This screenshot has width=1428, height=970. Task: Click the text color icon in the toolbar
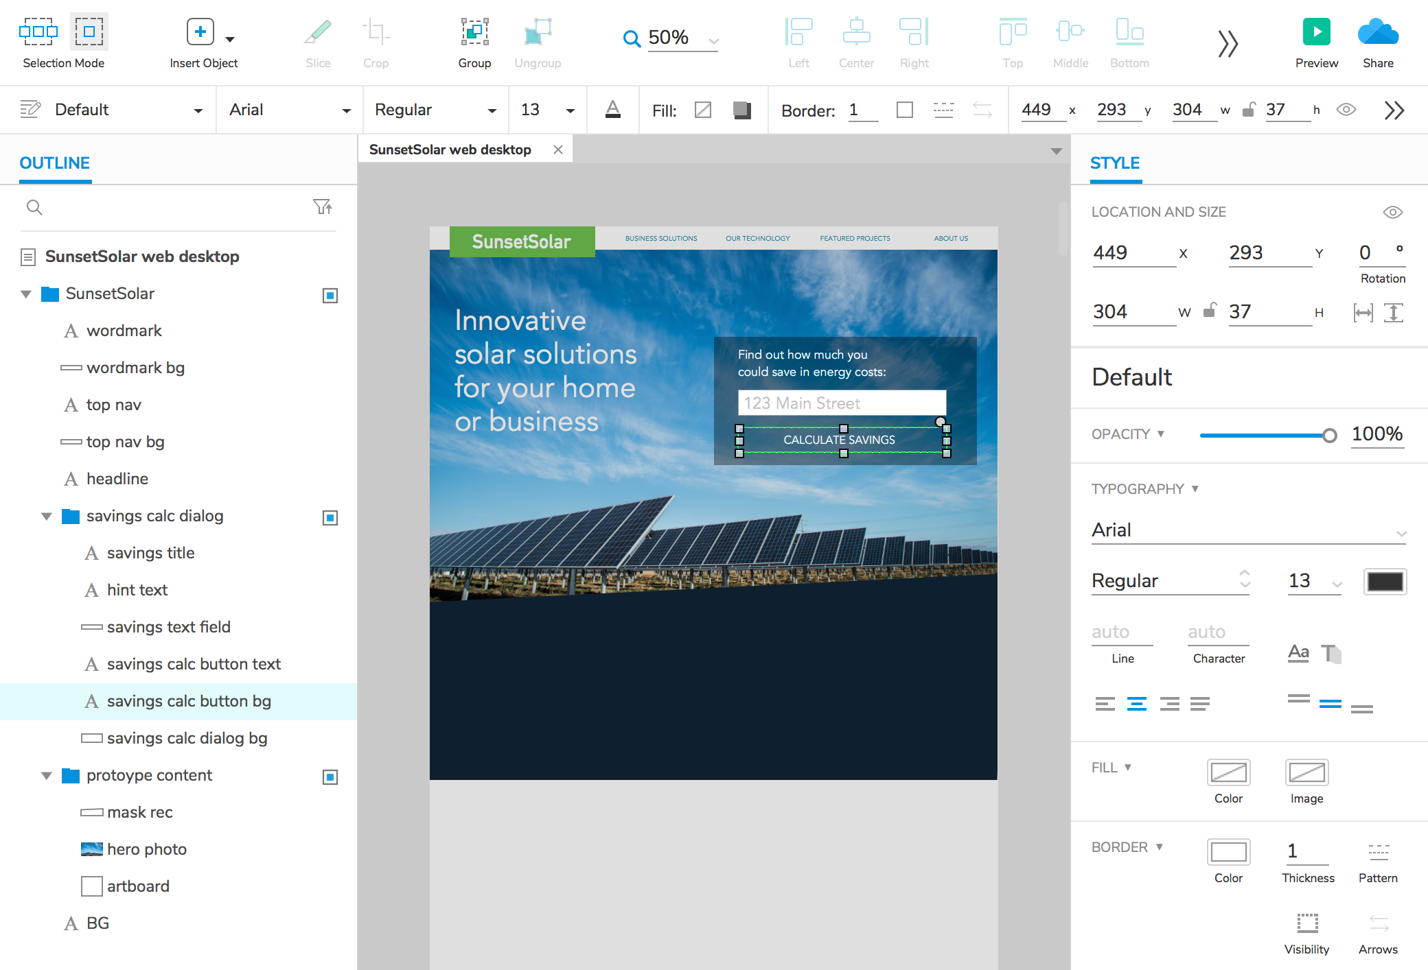pyautogui.click(x=612, y=110)
